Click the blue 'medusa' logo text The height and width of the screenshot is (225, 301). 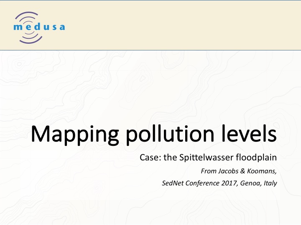point(39,28)
